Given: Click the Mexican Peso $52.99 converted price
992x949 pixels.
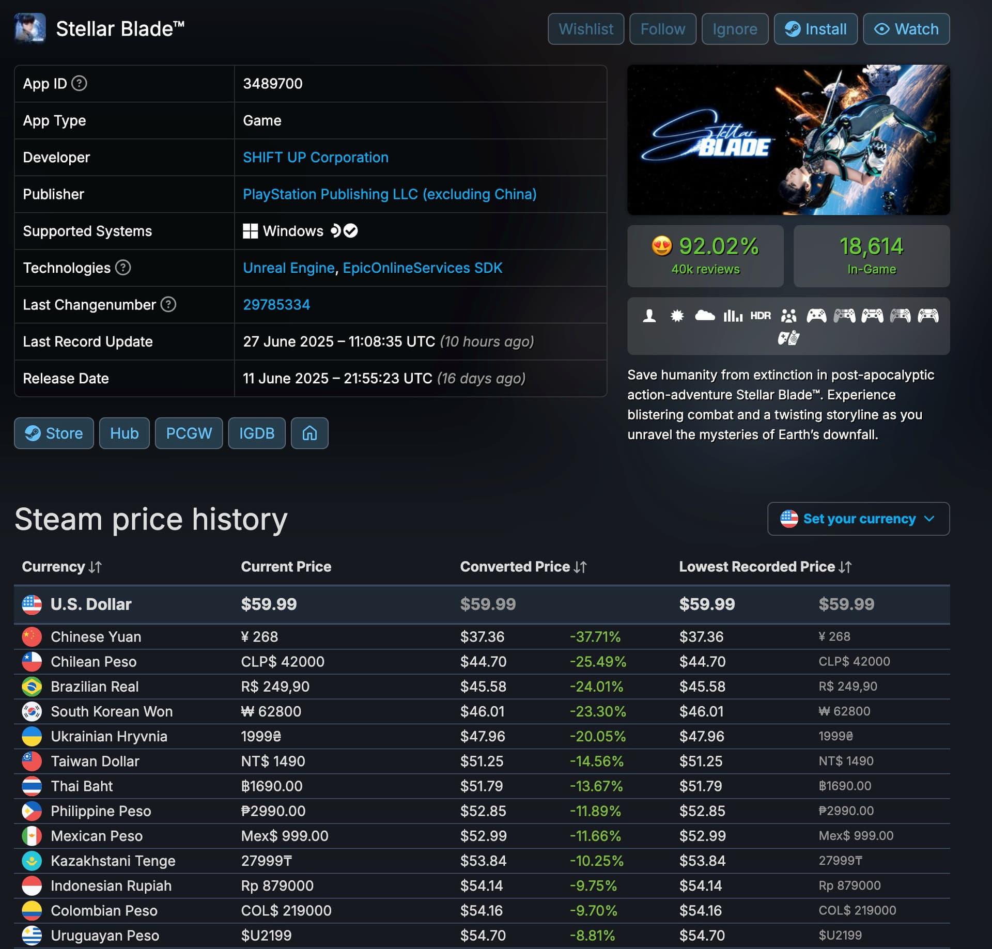Looking at the screenshot, I should click(484, 836).
